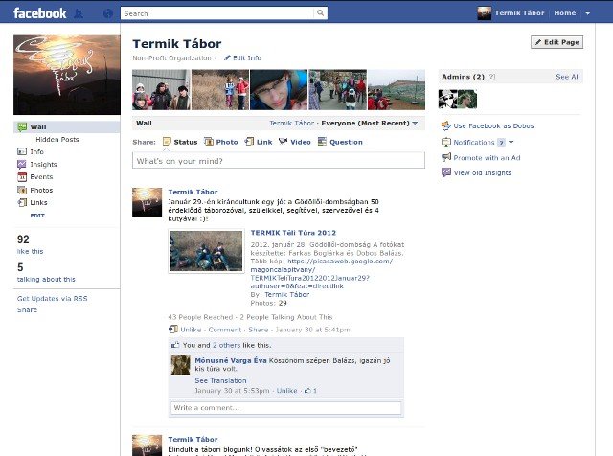Screen dimensions: 613x456
Task: Click the Facebook logo in the top bar
Action: (x=39, y=13)
